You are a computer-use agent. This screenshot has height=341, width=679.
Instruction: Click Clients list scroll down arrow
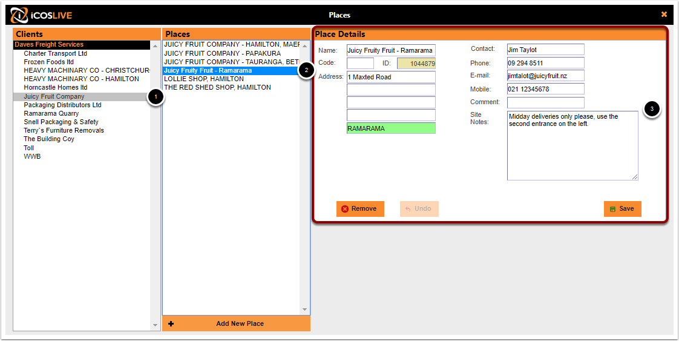point(155,325)
